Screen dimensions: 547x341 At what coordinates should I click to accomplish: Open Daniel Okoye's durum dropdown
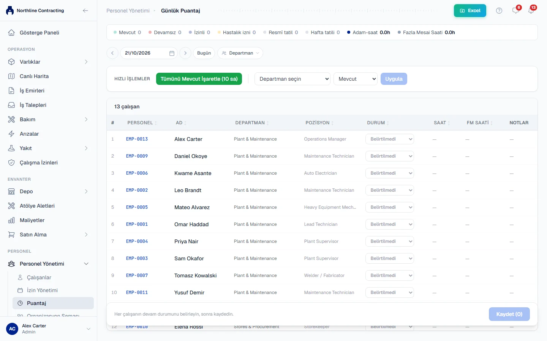click(x=390, y=156)
